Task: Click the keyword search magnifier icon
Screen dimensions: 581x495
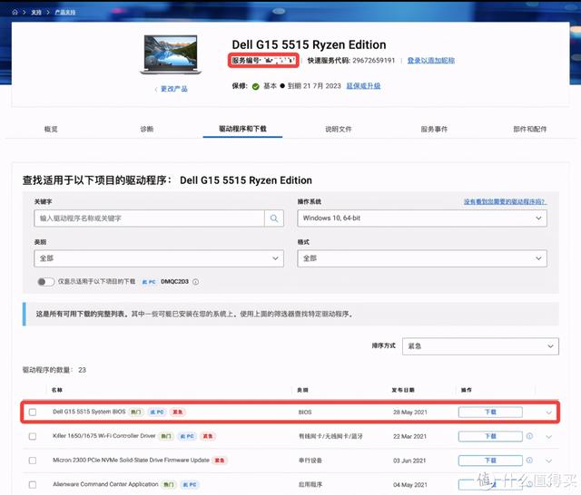Action: (x=274, y=218)
